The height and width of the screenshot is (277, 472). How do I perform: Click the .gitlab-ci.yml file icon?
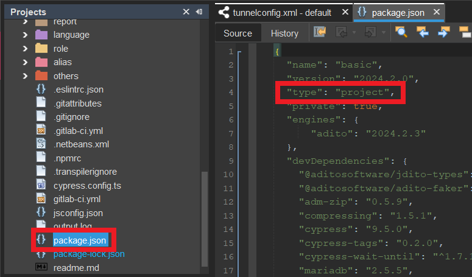pyautogui.click(x=41, y=130)
